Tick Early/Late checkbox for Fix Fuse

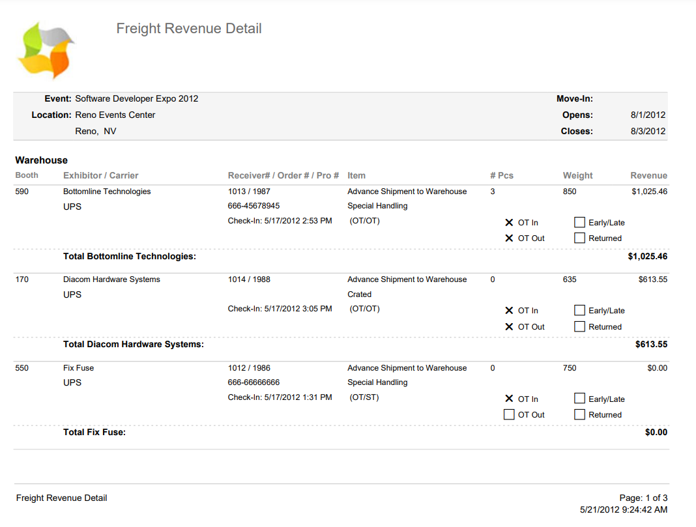click(579, 399)
